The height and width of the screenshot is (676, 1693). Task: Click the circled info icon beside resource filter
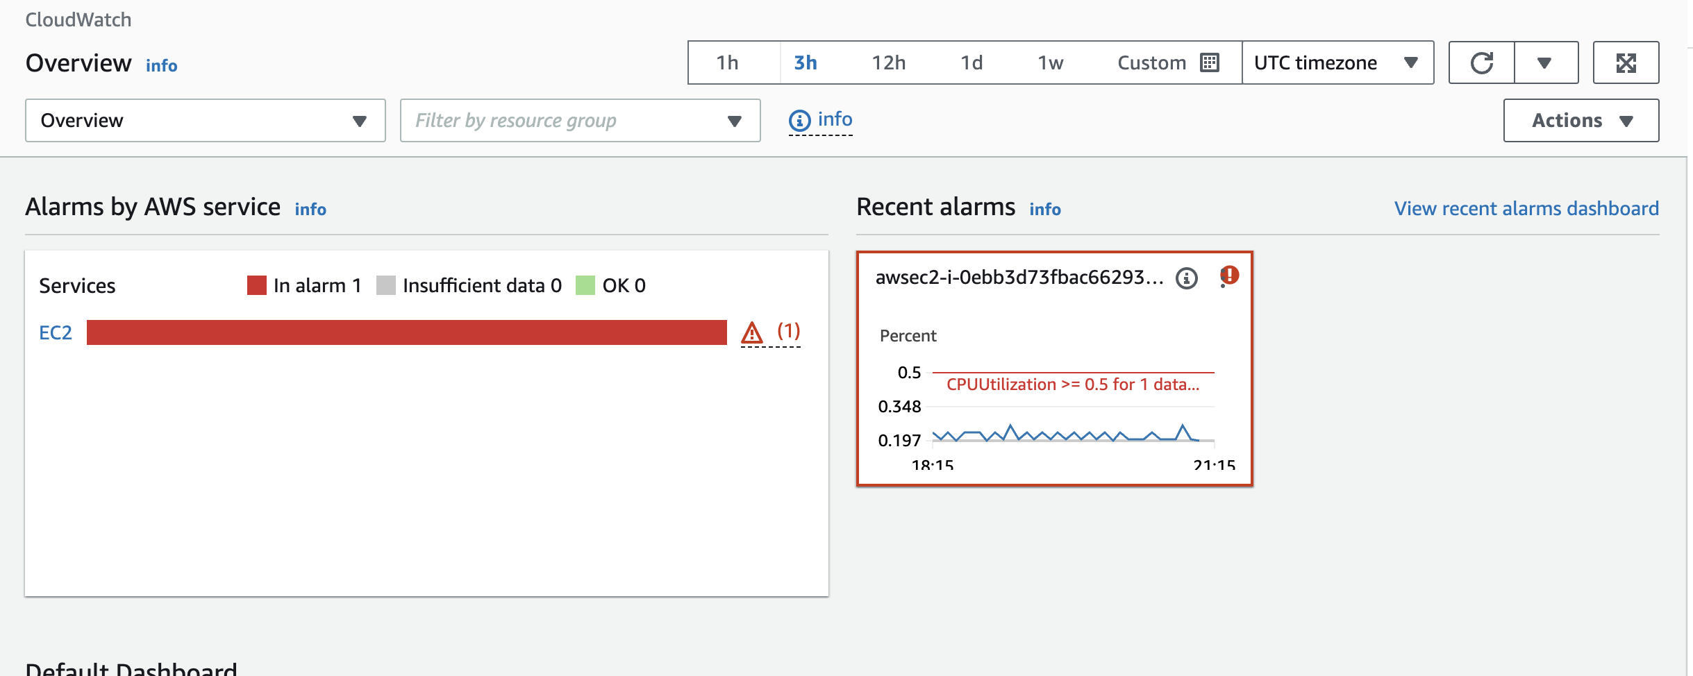click(x=799, y=121)
